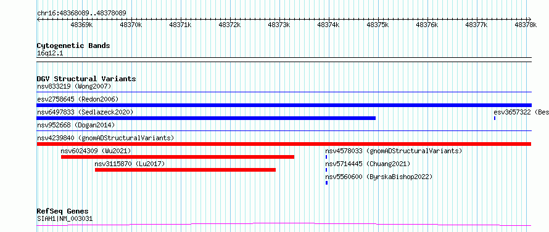Open the nsv6024309 (Wu2021) label
This screenshot has height=232, width=549.
pyautogui.click(x=96, y=151)
